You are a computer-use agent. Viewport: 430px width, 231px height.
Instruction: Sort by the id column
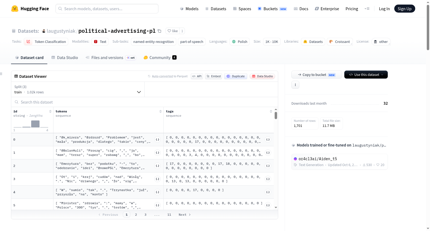click(50, 111)
